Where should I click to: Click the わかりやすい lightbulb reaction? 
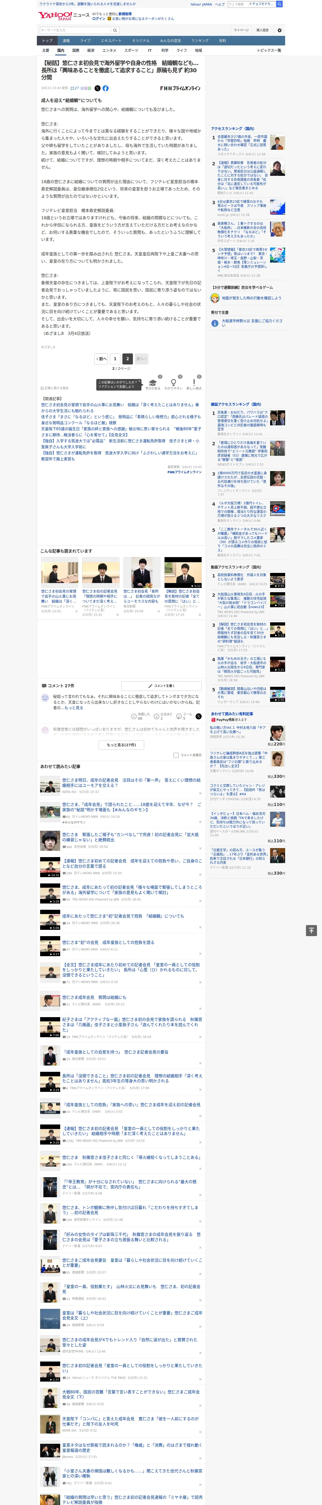click(x=173, y=383)
